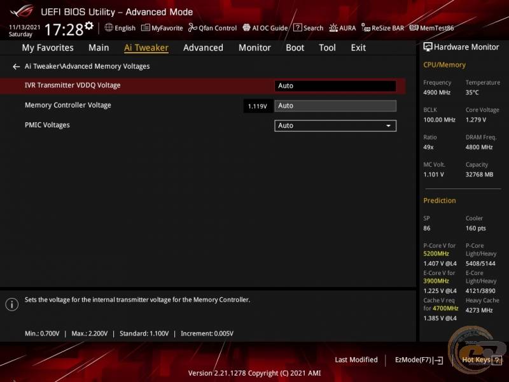Screen dimensions: 509x382
Task: Click the 1.385 V @L4 cache voltage
Action: 440,318
